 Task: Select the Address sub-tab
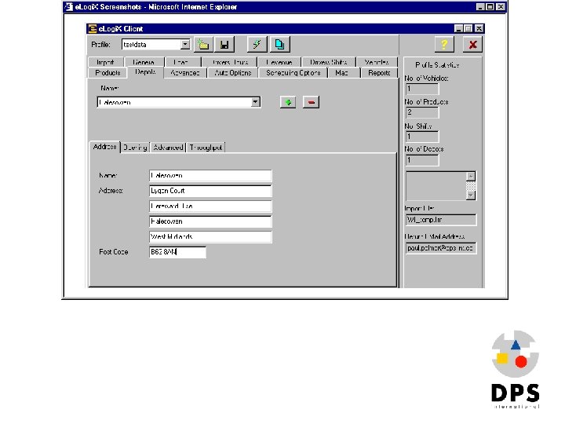pos(104,147)
